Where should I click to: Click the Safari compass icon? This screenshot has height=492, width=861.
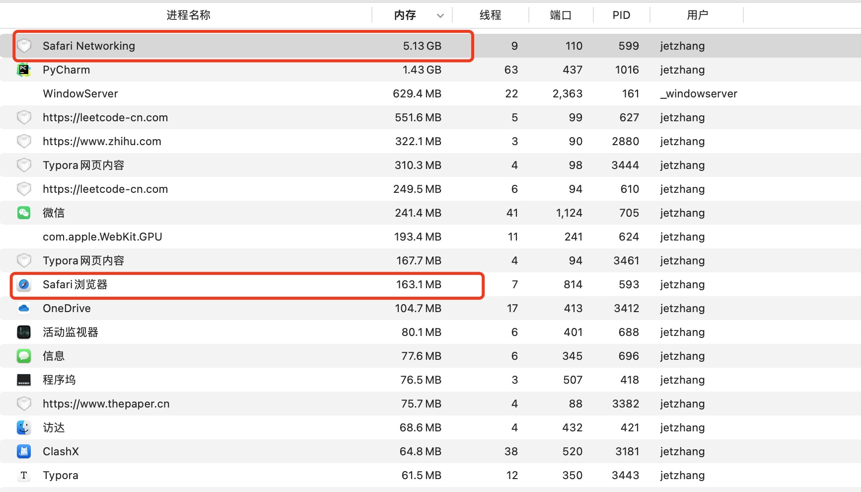(x=24, y=284)
